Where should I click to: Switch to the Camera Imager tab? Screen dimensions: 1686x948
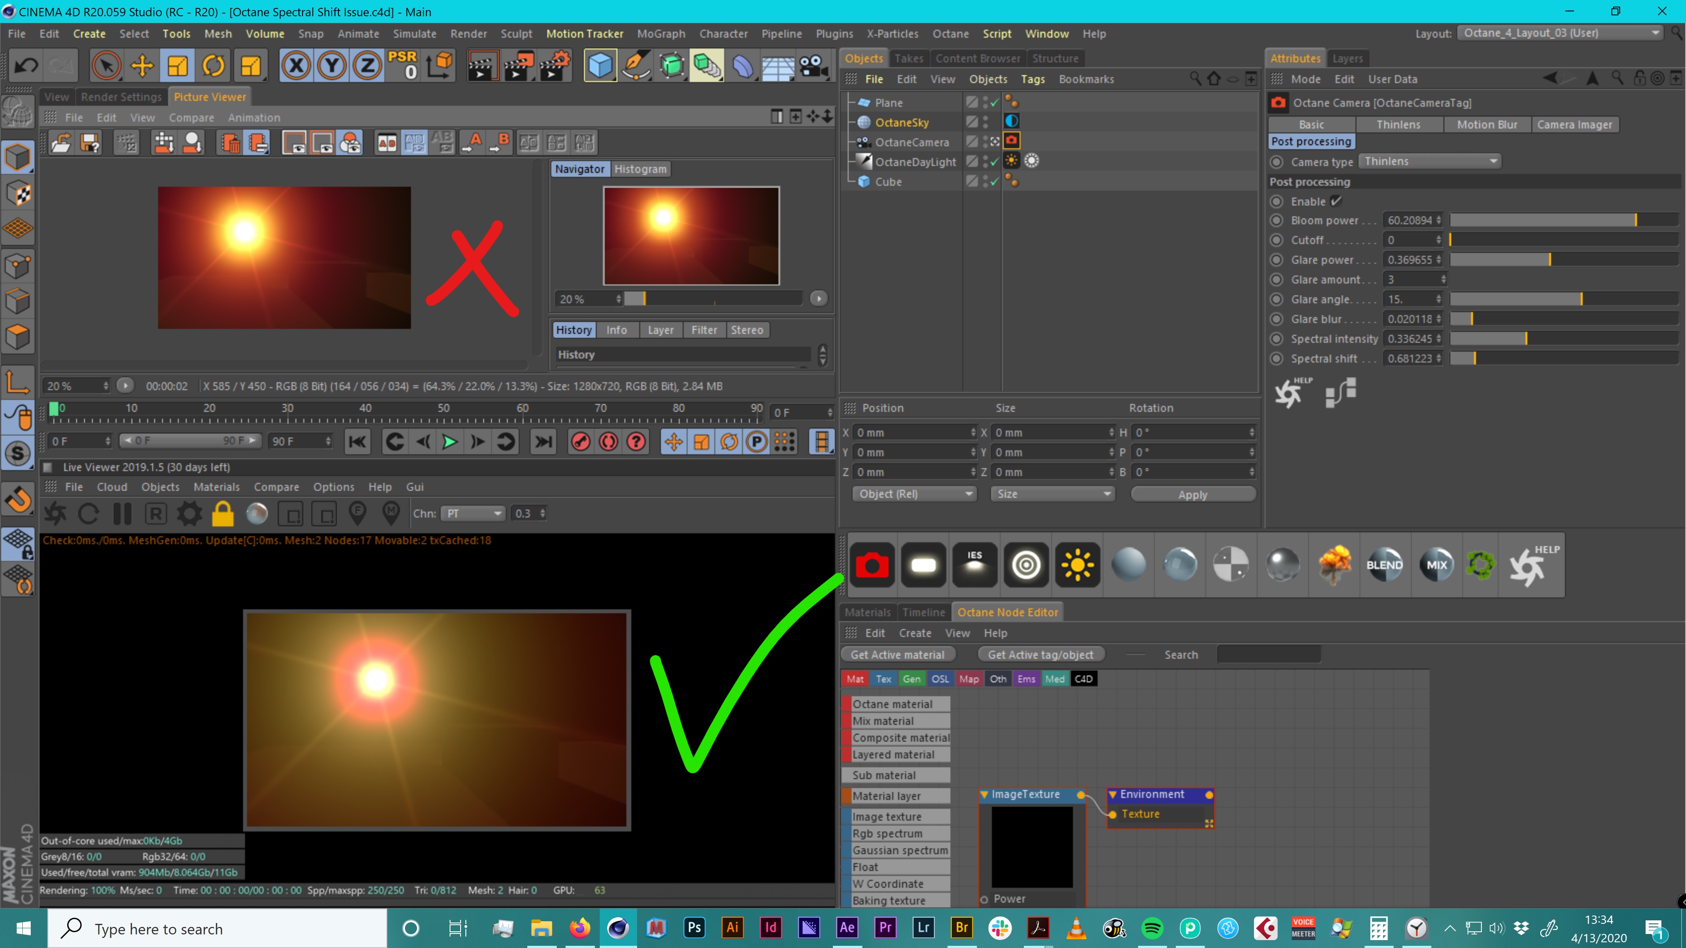point(1574,124)
